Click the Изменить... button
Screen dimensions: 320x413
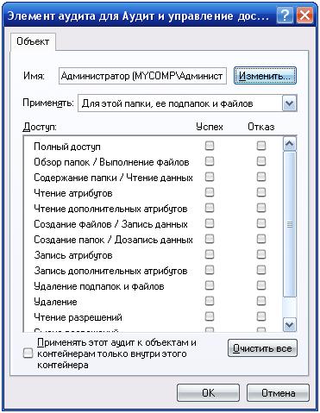265,76
